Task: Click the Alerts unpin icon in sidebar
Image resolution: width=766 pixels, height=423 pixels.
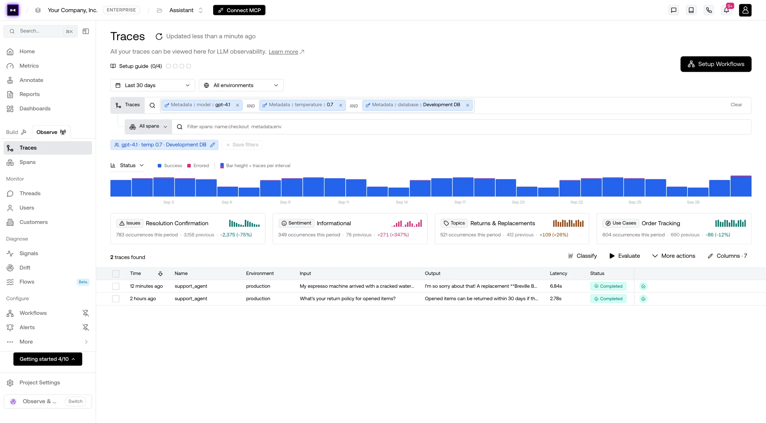Action: (86, 328)
